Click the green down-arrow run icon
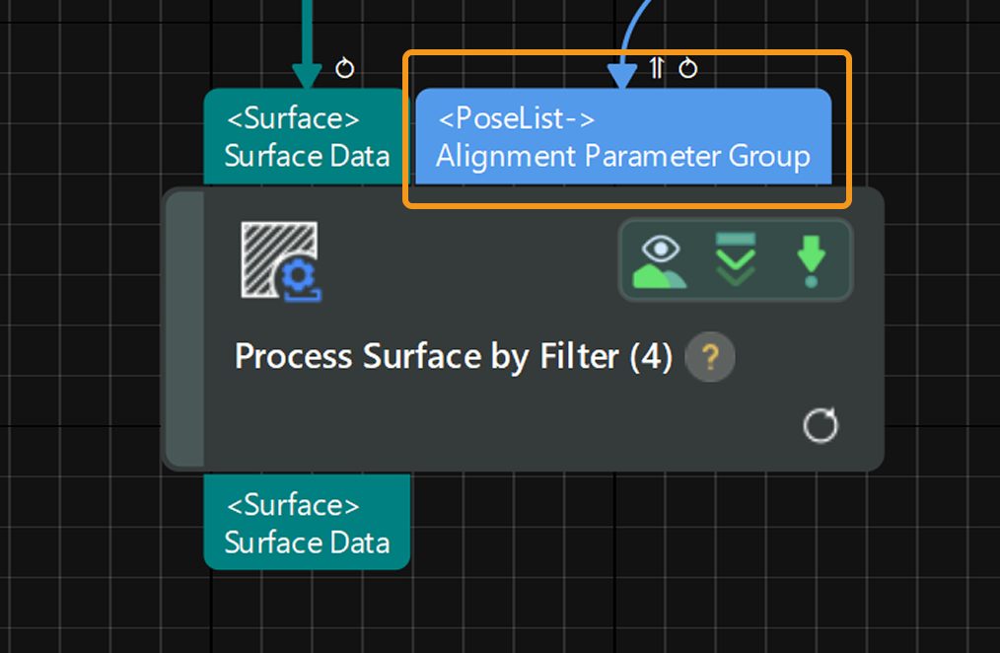The height and width of the screenshot is (653, 1000). 811,260
